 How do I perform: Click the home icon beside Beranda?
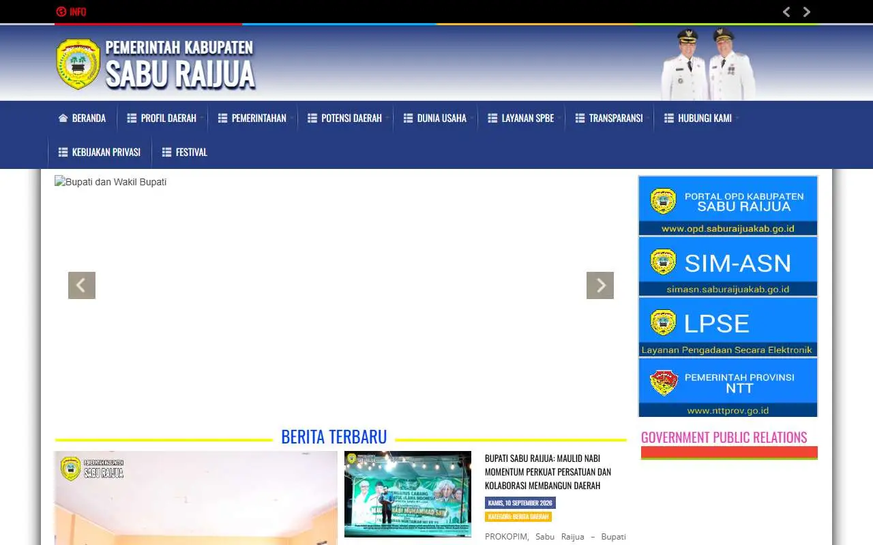63,118
